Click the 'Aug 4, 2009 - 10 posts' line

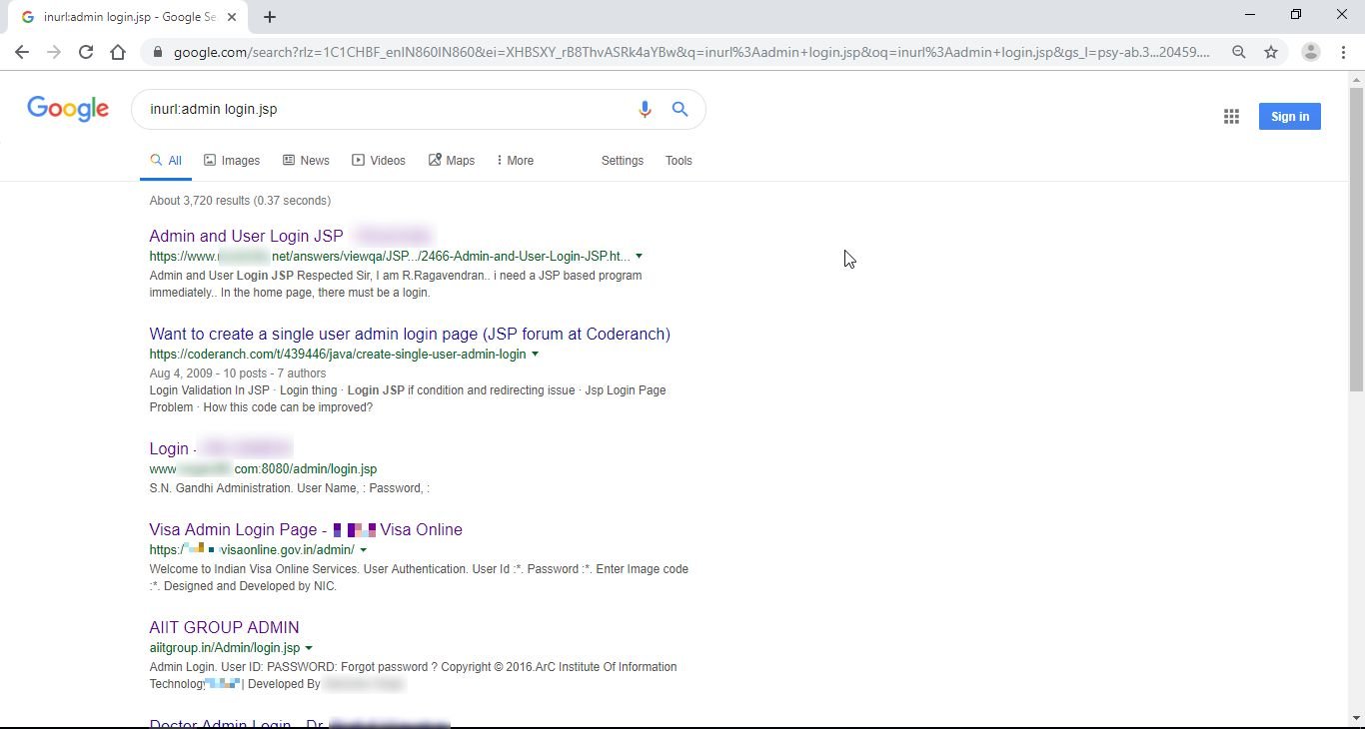[238, 373]
